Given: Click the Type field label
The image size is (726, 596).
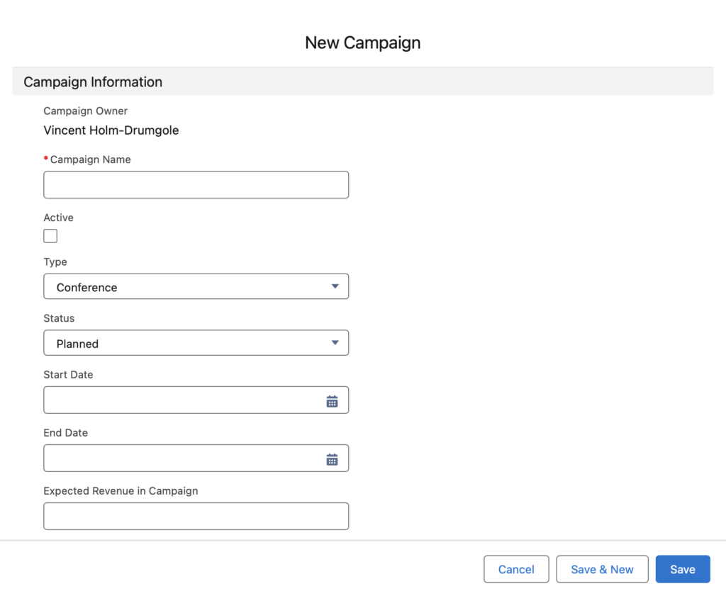Looking at the screenshot, I should click(x=55, y=262).
